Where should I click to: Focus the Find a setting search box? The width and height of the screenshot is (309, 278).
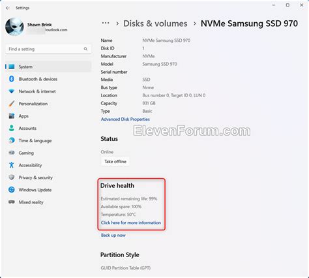pyautogui.click(x=48, y=49)
